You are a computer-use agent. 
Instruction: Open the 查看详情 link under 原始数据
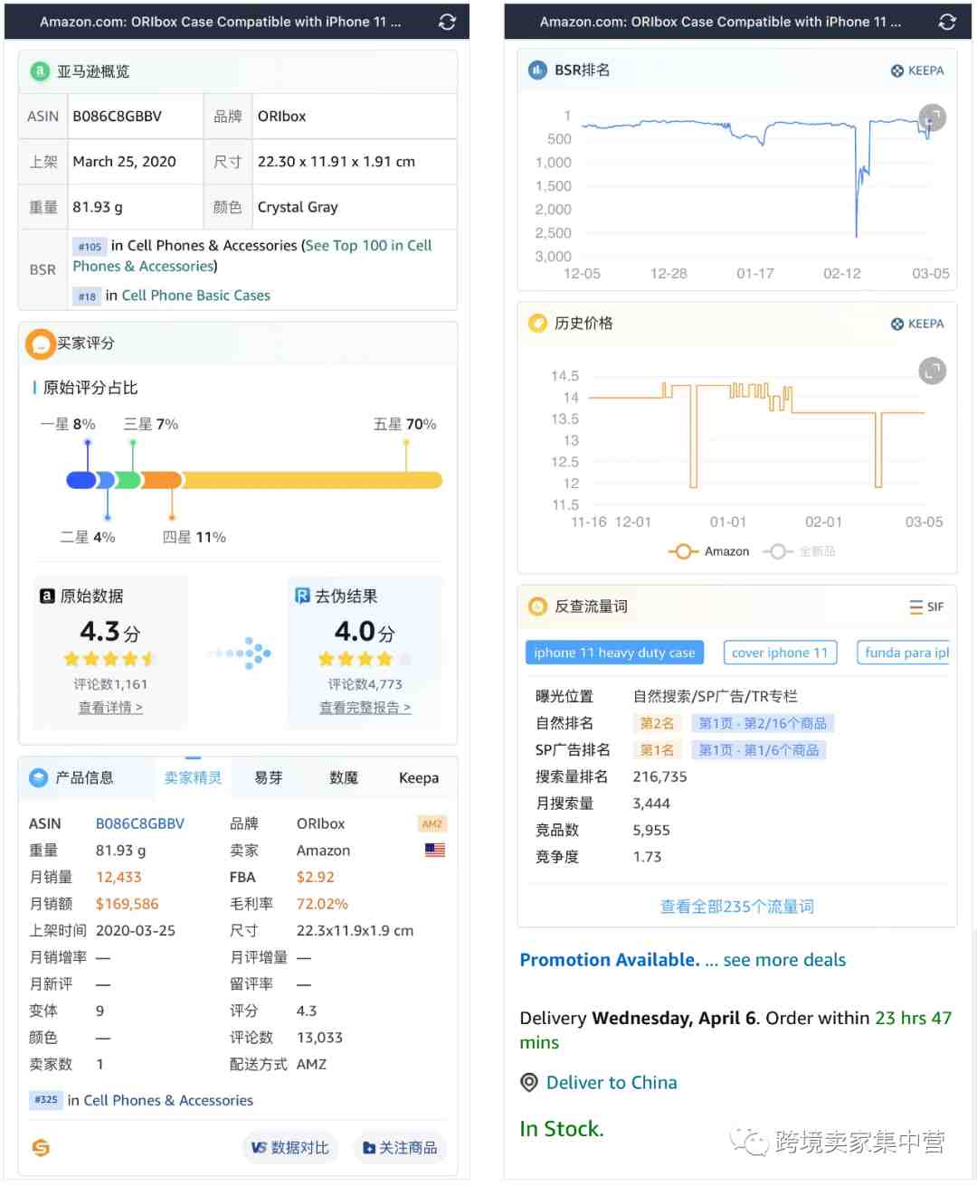click(x=110, y=708)
